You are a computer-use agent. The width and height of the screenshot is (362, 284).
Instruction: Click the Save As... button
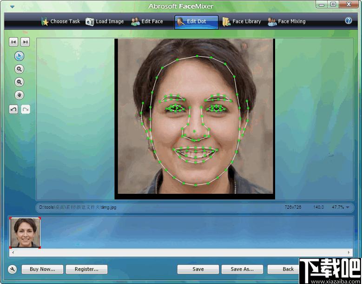(x=242, y=269)
